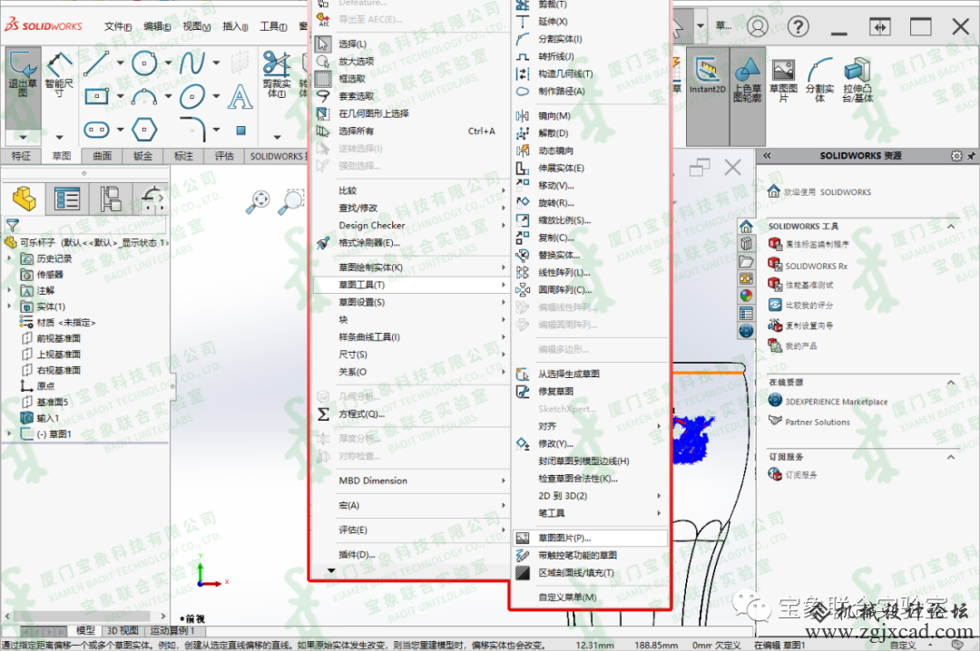
Task: Select the sketch Text tool (letter A)
Action: point(240,96)
